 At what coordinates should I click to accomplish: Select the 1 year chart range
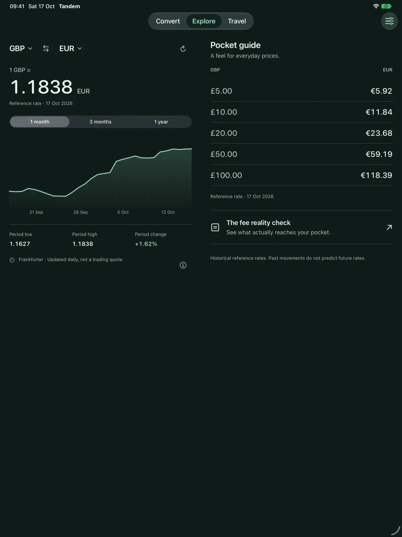point(161,122)
